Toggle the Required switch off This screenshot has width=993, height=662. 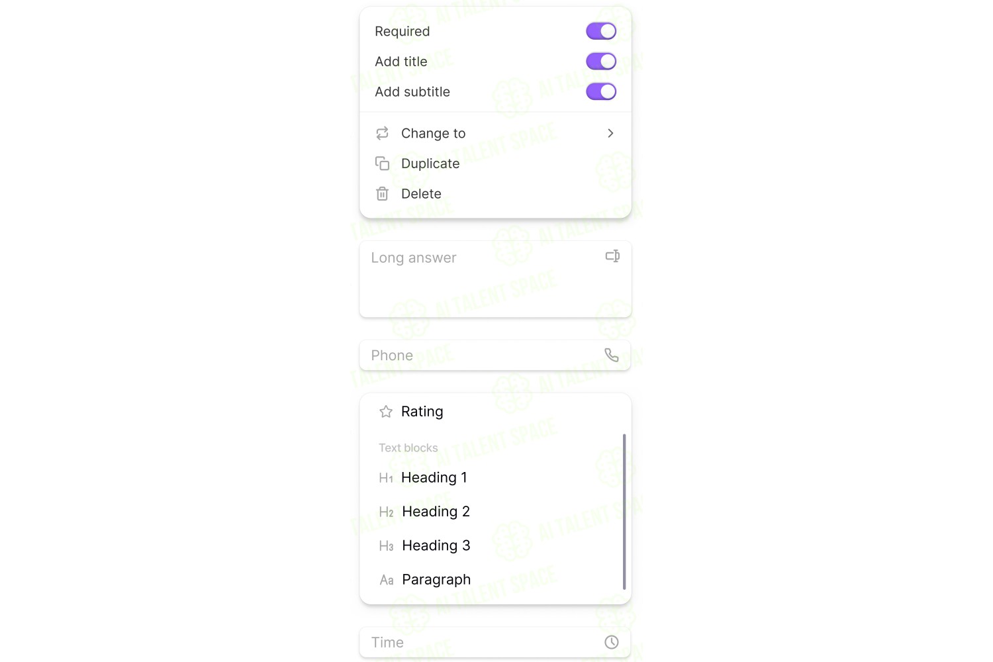[600, 31]
